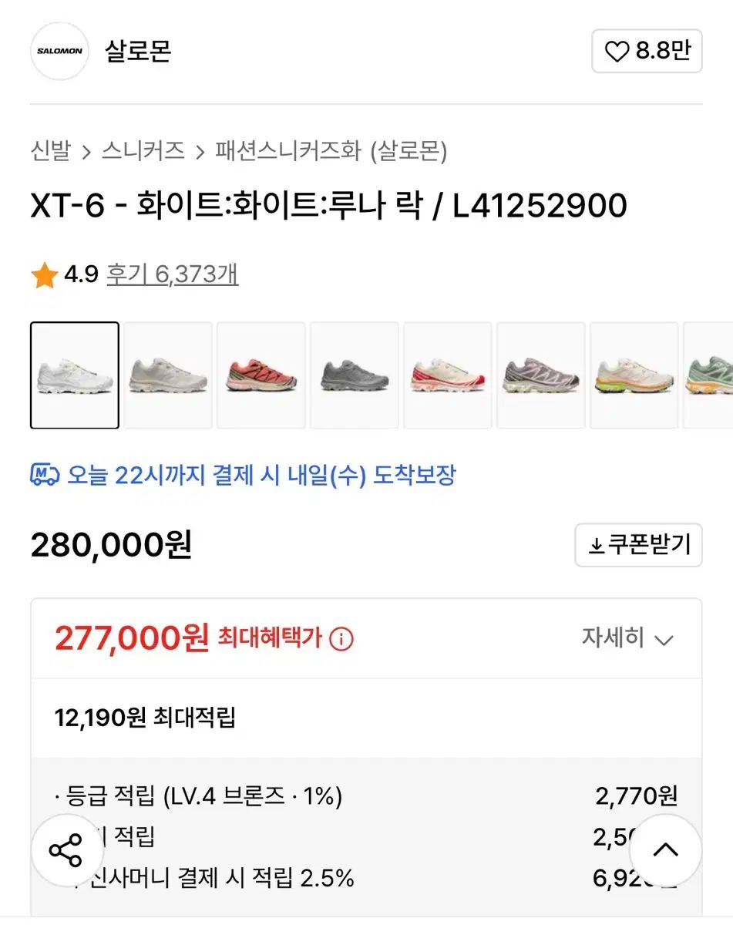Download coupon with 쿠폰받기 button
Screen dimensions: 733x925
pyautogui.click(x=638, y=545)
